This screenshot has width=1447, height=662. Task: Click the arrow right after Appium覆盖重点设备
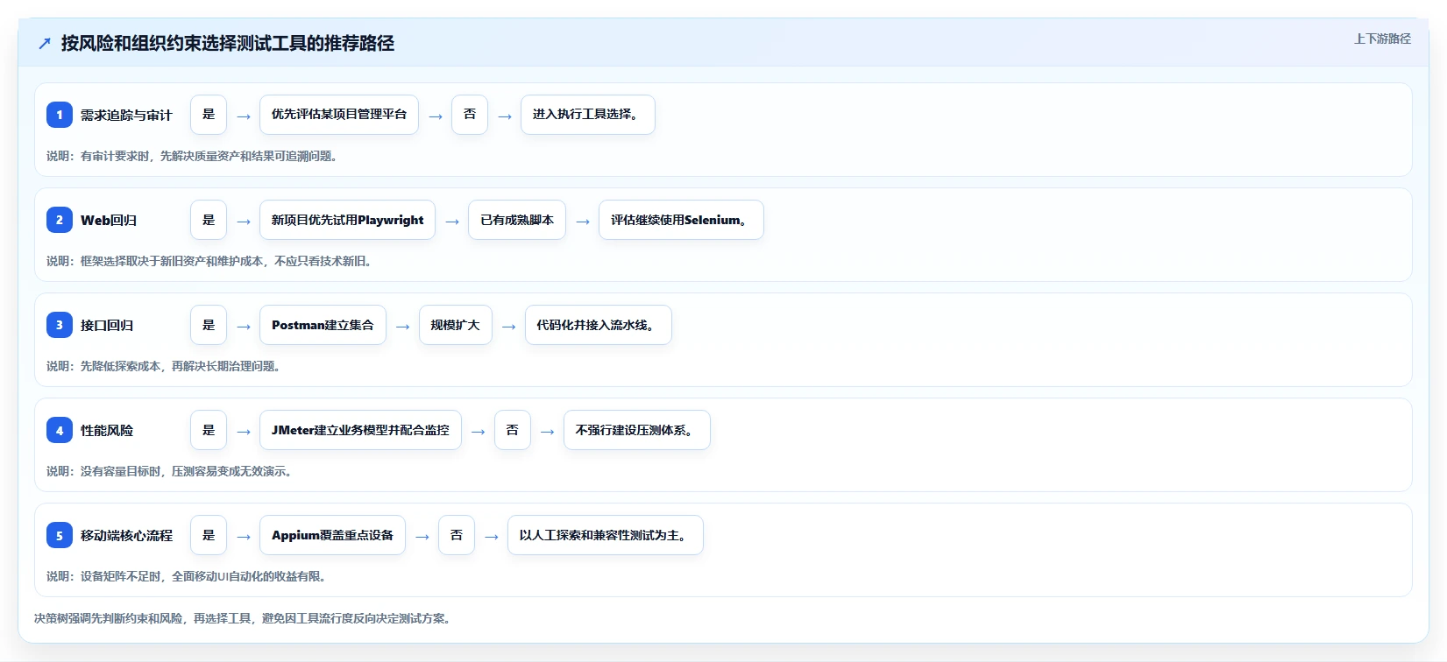422,537
